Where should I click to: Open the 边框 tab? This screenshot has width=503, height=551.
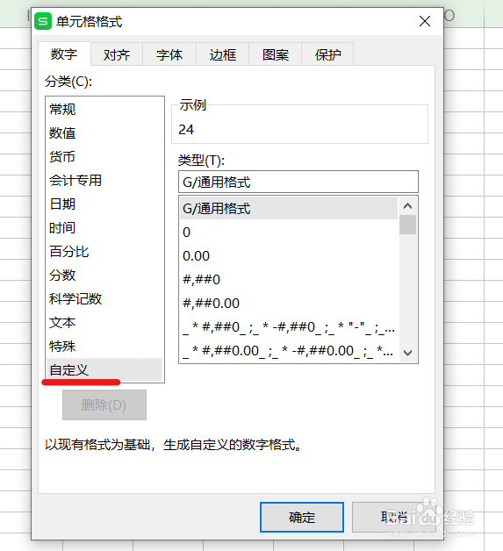click(x=222, y=54)
